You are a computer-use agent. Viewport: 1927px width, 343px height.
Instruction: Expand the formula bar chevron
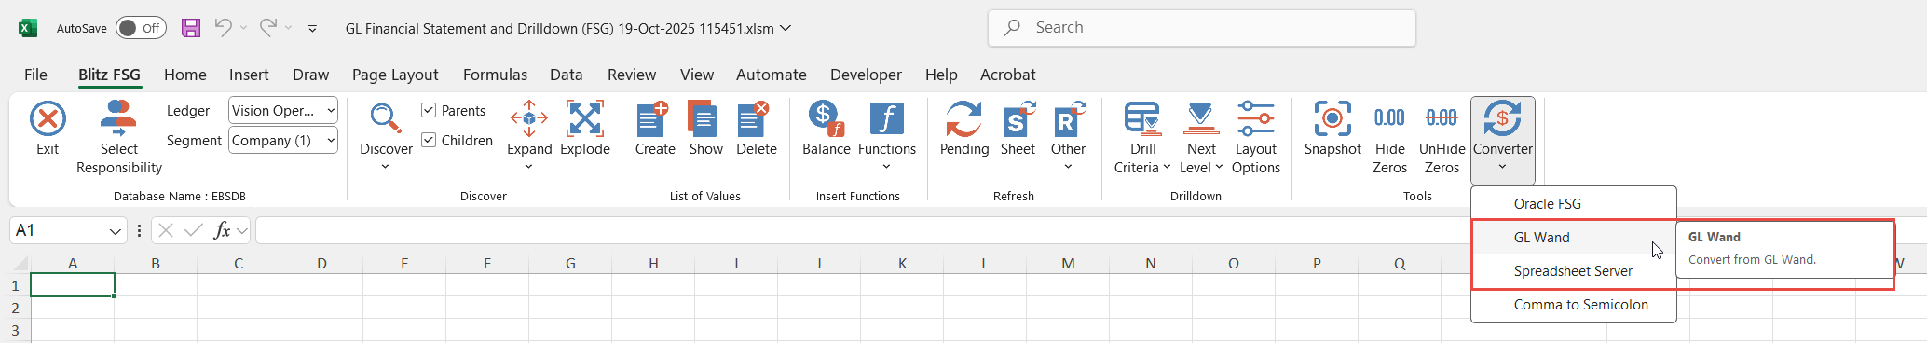[x=242, y=230]
